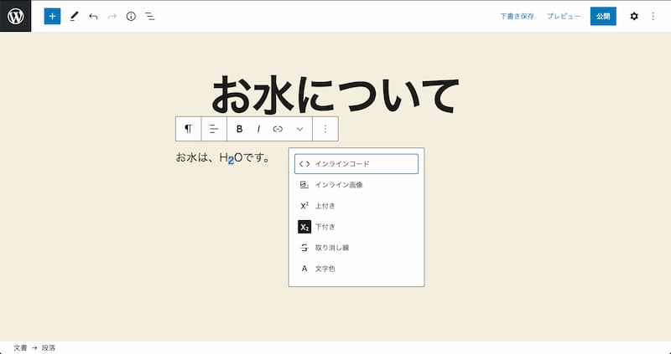The image size is (671, 354).
Task: Open 文字色 text color option
Action: point(356,269)
